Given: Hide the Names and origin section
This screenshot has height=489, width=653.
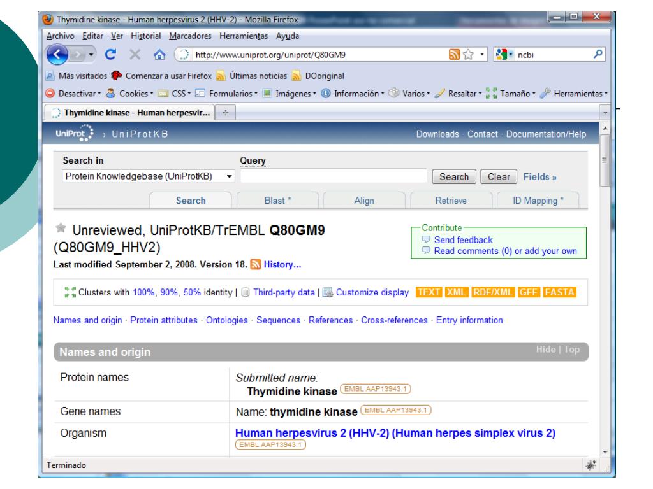Looking at the screenshot, I should tap(551, 350).
